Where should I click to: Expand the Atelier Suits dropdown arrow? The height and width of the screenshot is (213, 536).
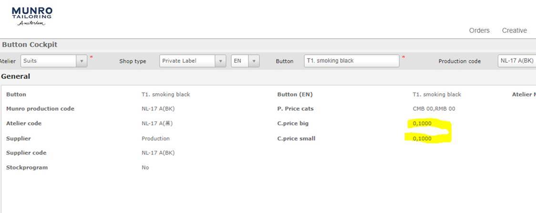[82, 61]
